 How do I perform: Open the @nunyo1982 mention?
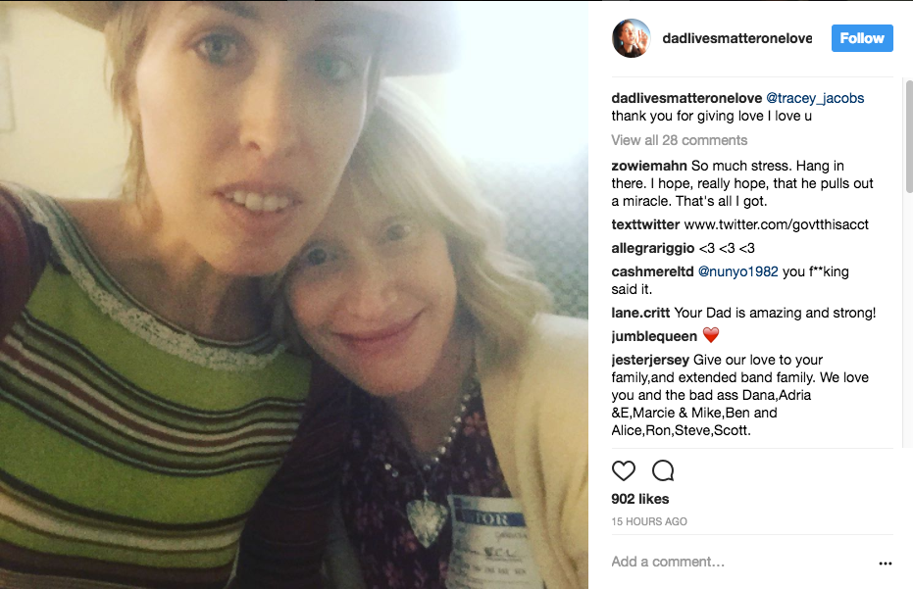point(737,271)
